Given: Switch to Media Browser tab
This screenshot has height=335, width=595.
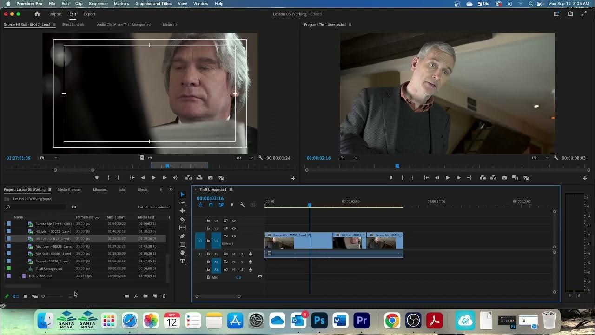Looking at the screenshot, I should 69,189.
